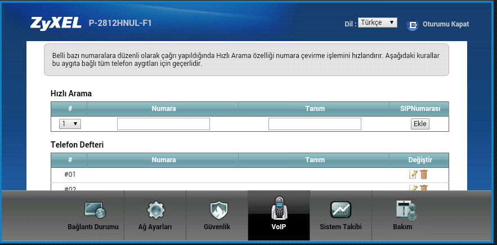Image resolution: width=497 pixels, height=245 pixels.
Task: Click the Ekle button
Action: click(x=420, y=124)
